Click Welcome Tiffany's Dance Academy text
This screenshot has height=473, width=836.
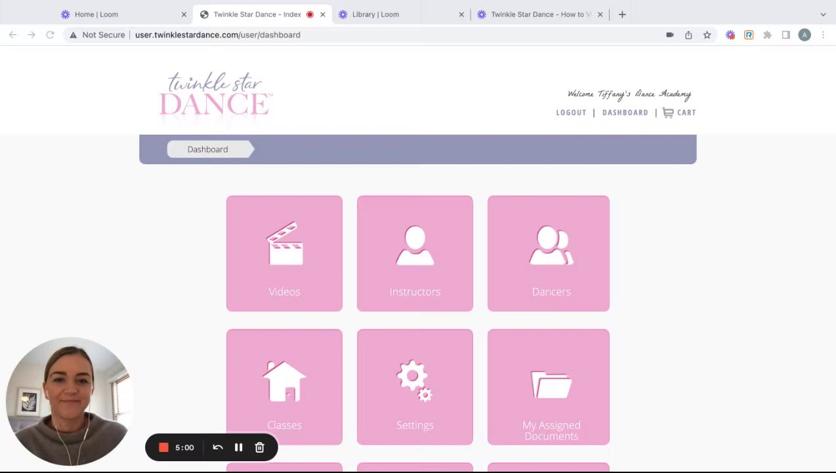click(x=629, y=94)
